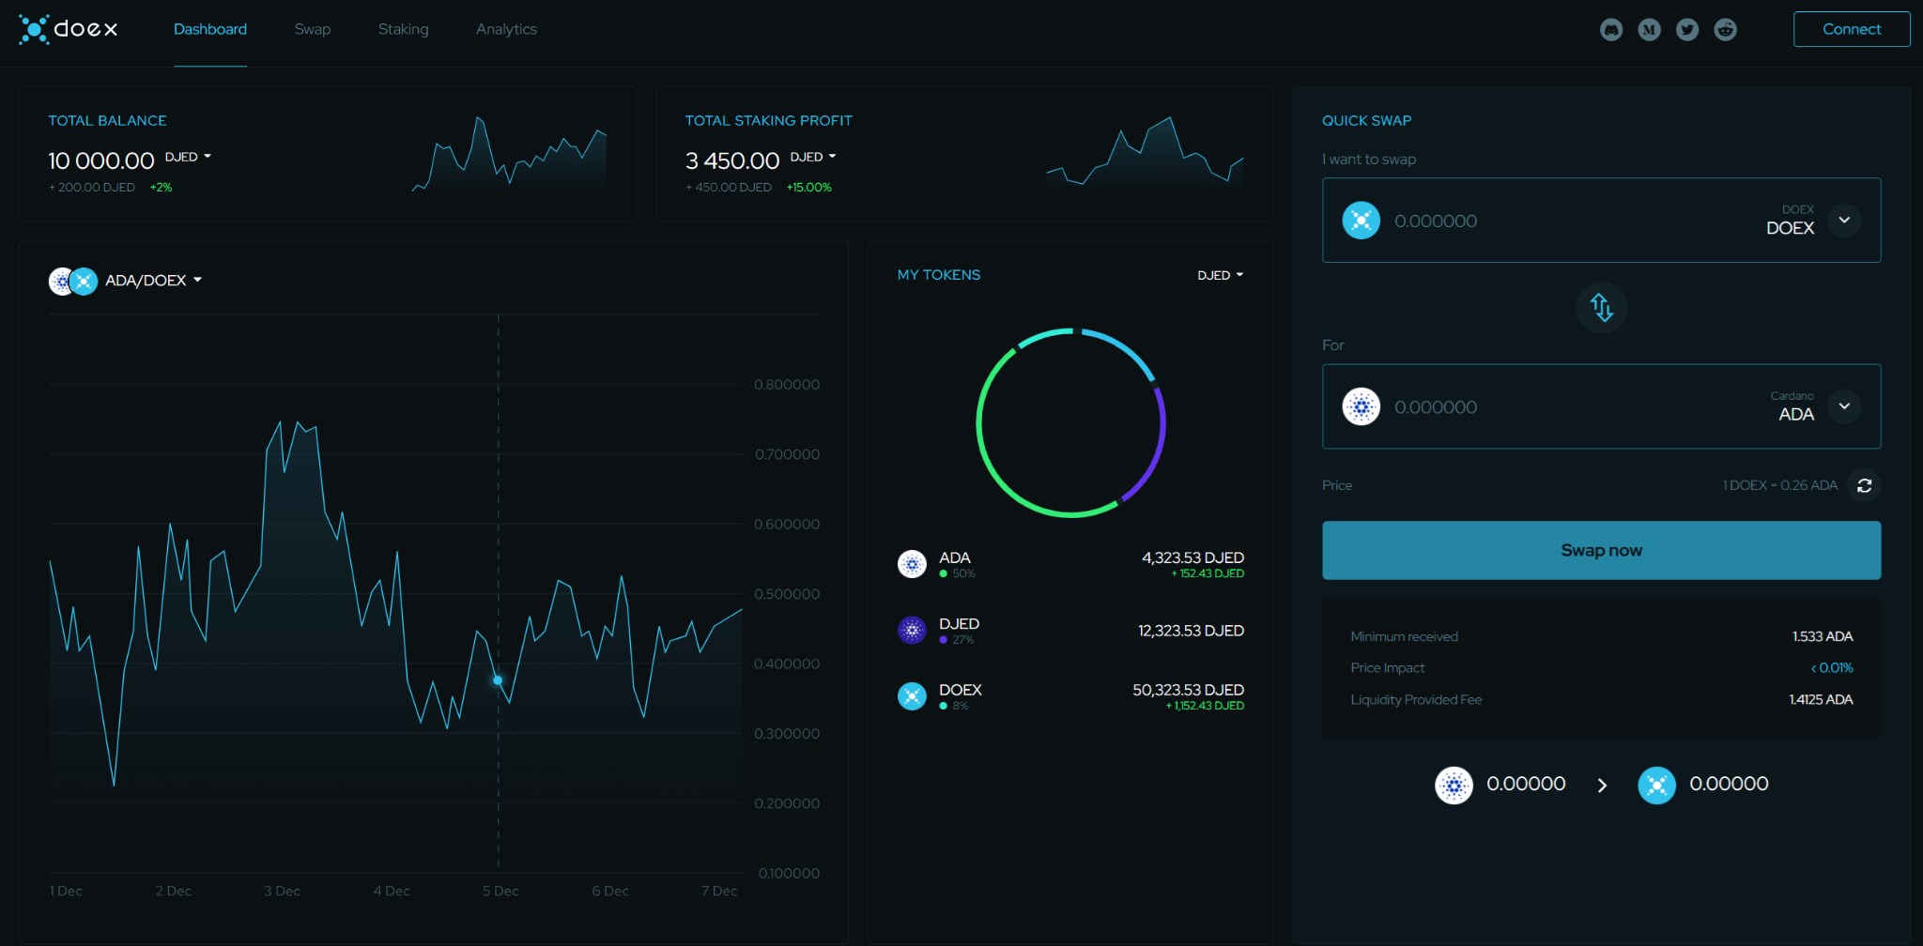
Task: Click the ADA token icon in My Tokens
Action: point(912,564)
